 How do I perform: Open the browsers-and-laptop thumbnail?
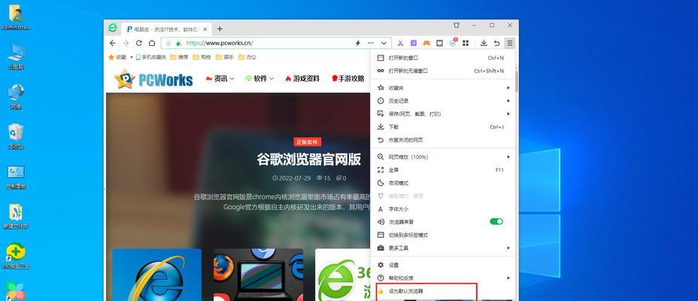[x=258, y=275]
